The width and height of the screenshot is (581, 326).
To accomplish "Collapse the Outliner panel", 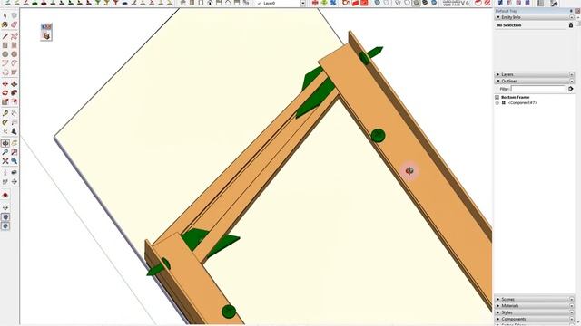I will pos(498,81).
